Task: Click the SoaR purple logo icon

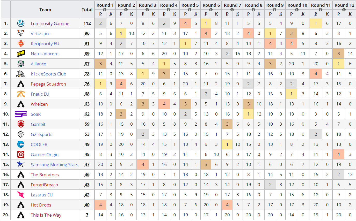Action: pyautogui.click(x=21, y=114)
